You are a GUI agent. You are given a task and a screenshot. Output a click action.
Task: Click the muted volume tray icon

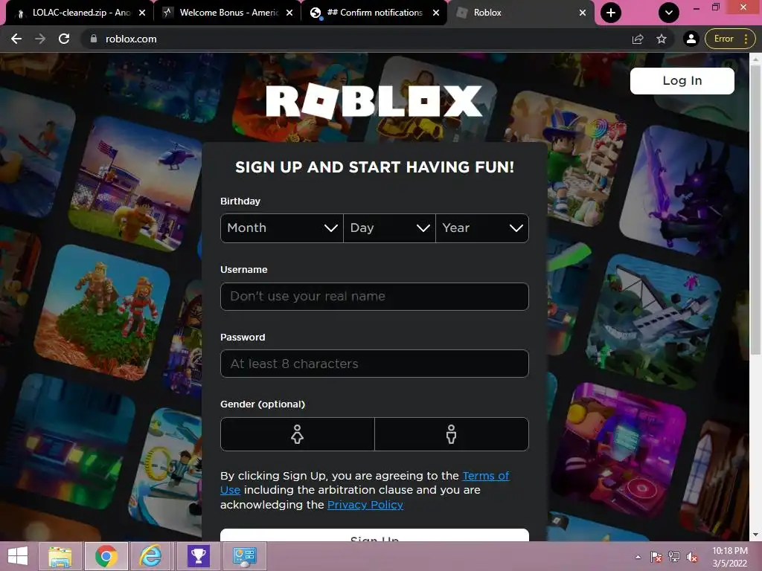(x=692, y=557)
